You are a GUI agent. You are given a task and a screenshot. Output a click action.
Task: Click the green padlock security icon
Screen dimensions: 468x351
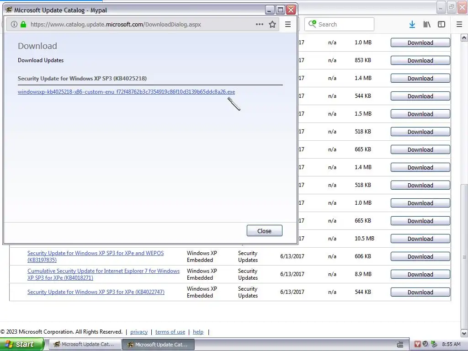tap(23, 25)
